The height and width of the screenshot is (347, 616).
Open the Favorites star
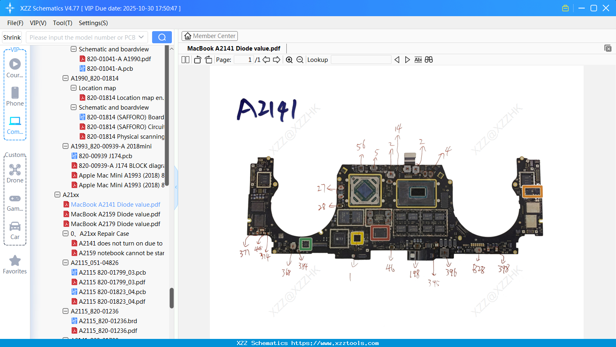pos(15,264)
